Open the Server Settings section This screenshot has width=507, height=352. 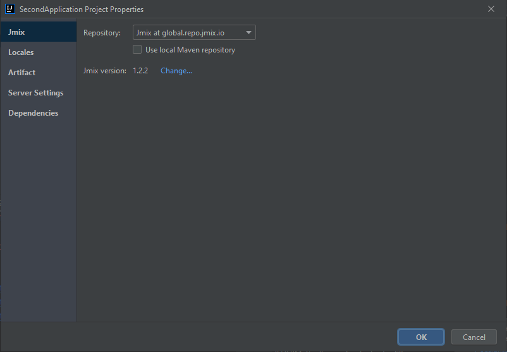tap(38, 92)
